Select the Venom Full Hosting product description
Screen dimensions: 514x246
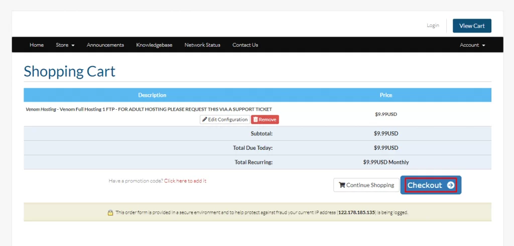pos(149,109)
